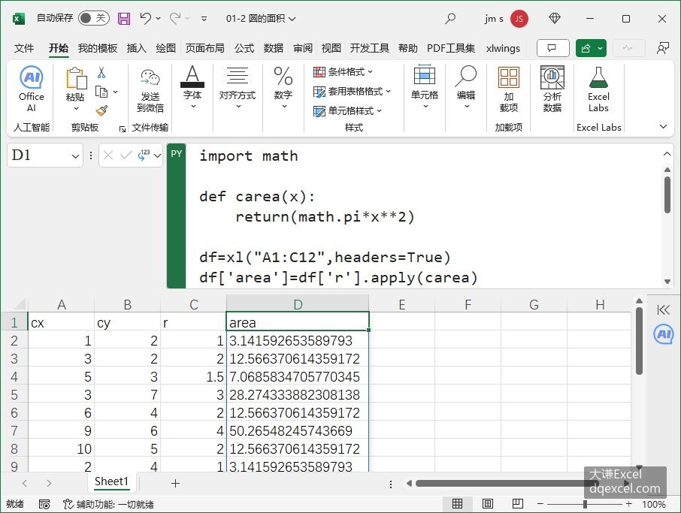The height and width of the screenshot is (513, 681).
Task: Switch to Page Break Preview icon
Action: (x=518, y=503)
